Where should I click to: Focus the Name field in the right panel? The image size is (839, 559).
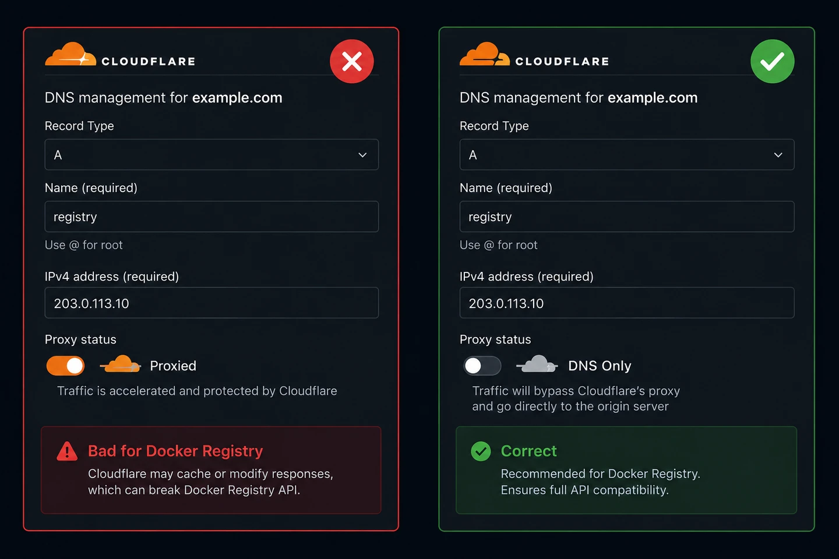627,217
